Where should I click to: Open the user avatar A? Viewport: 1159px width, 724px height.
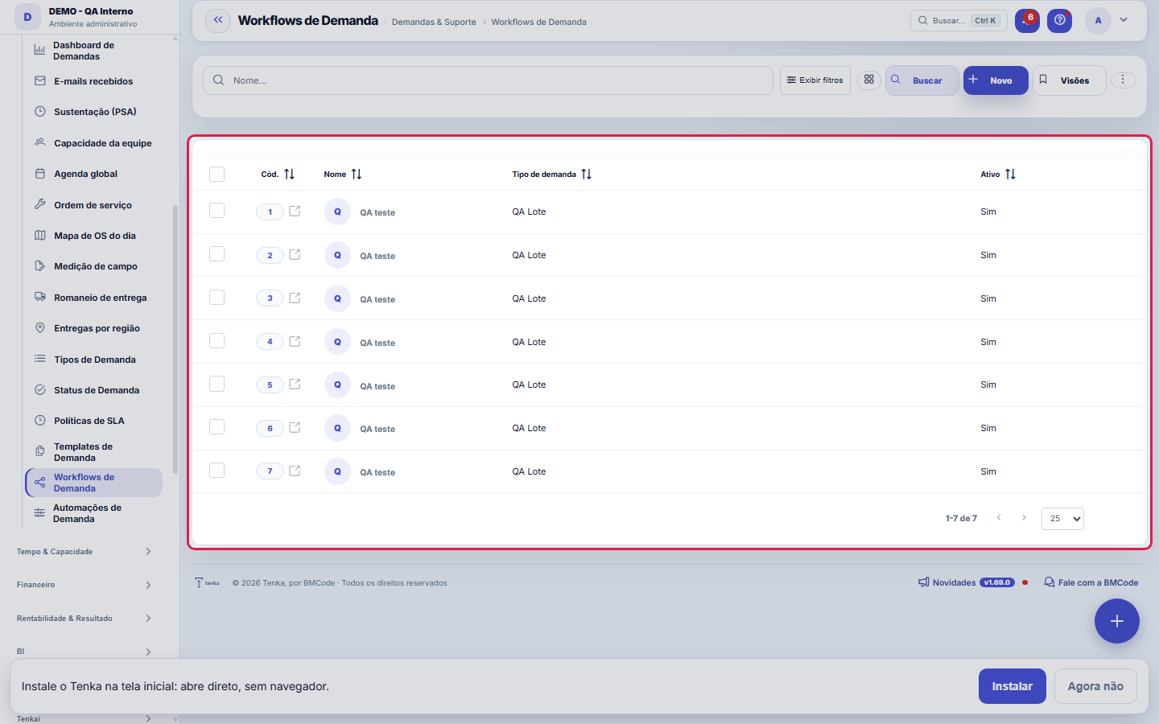(x=1098, y=21)
